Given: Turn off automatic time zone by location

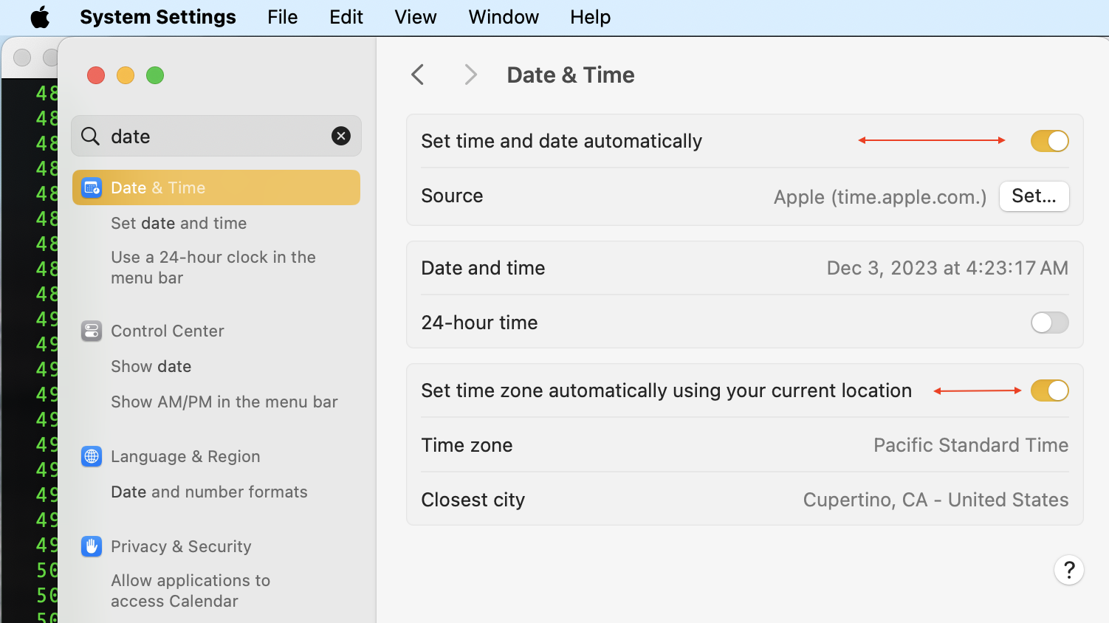Looking at the screenshot, I should [1049, 390].
